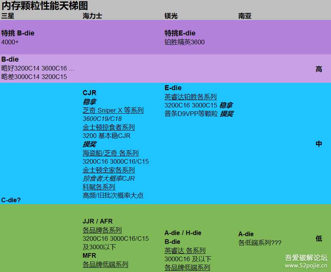Click the 科赋各系列 link
Viewport: 331px width, 272px height.
[99, 187]
